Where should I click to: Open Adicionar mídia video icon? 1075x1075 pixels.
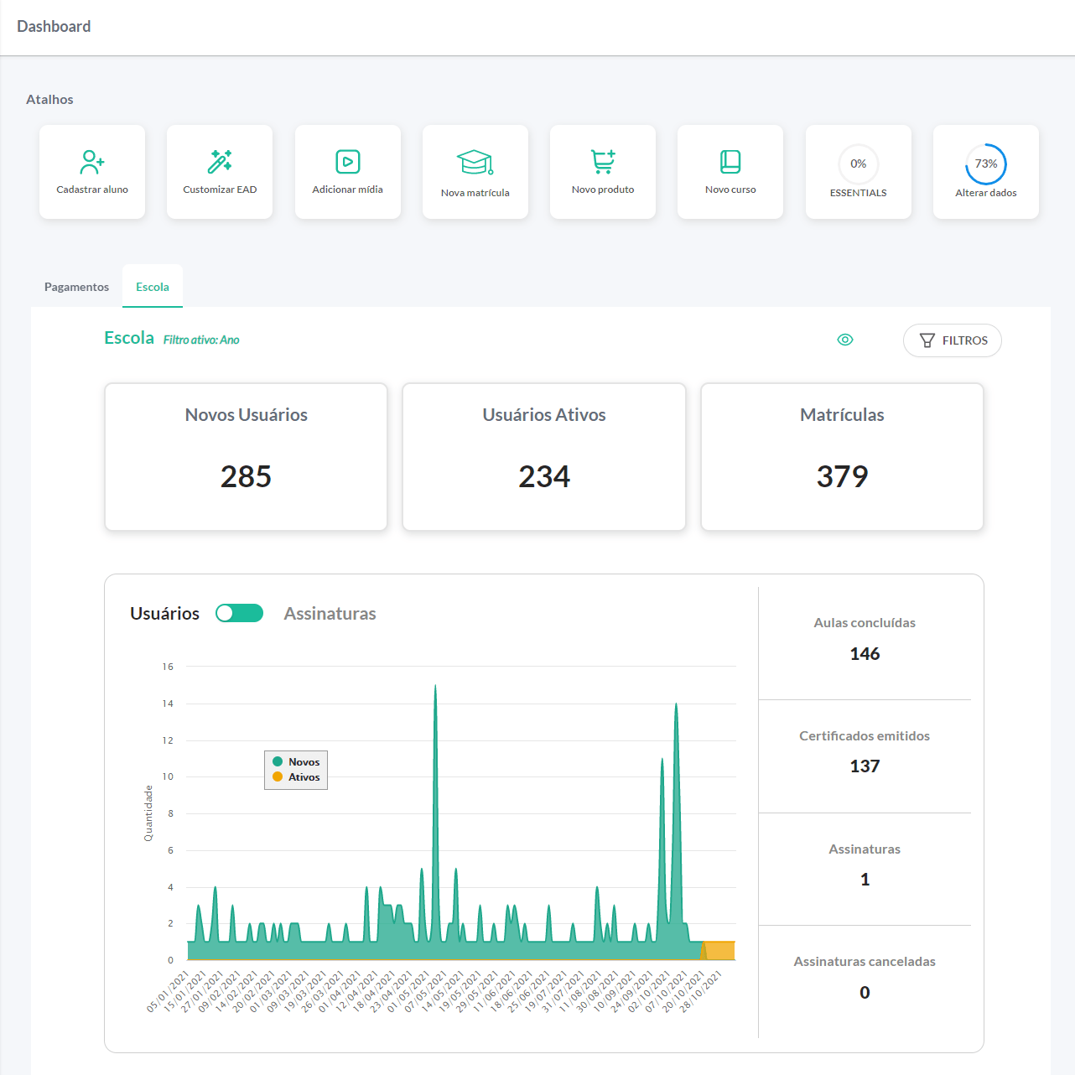347,160
